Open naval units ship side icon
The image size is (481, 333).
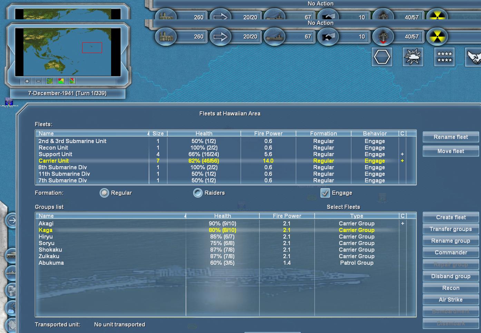(x=10, y=273)
